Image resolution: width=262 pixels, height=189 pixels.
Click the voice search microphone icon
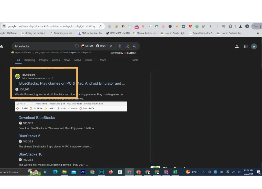120,46
